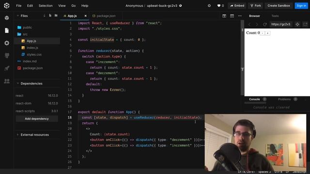Open the Go menu
310x174 pixels.
74,6
